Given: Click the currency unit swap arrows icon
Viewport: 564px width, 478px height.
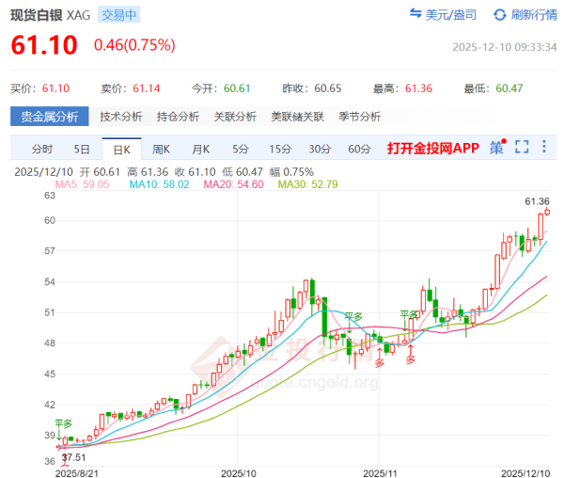Looking at the screenshot, I should [415, 13].
